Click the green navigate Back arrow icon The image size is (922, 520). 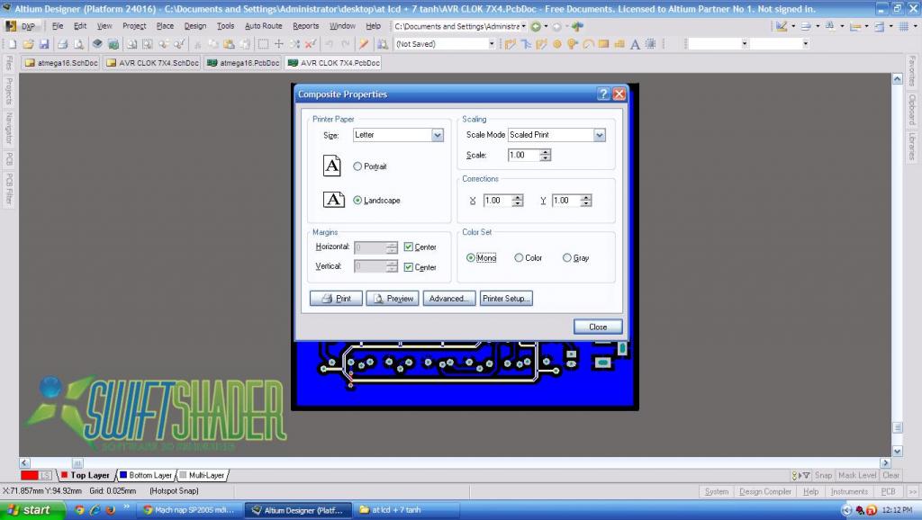coord(536,26)
